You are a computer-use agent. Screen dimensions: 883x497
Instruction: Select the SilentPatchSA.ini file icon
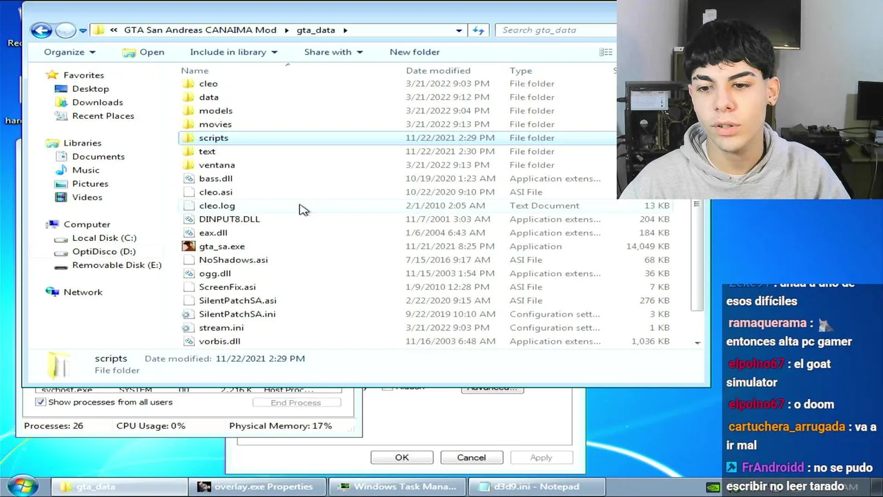189,314
